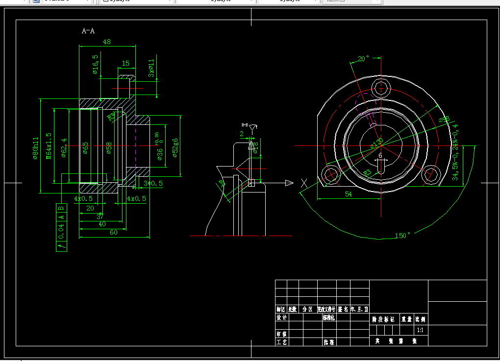Select the 3*0.5 groove dimension
Image resolution: width=500 pixels, height=361 pixels.
[x=153, y=184]
